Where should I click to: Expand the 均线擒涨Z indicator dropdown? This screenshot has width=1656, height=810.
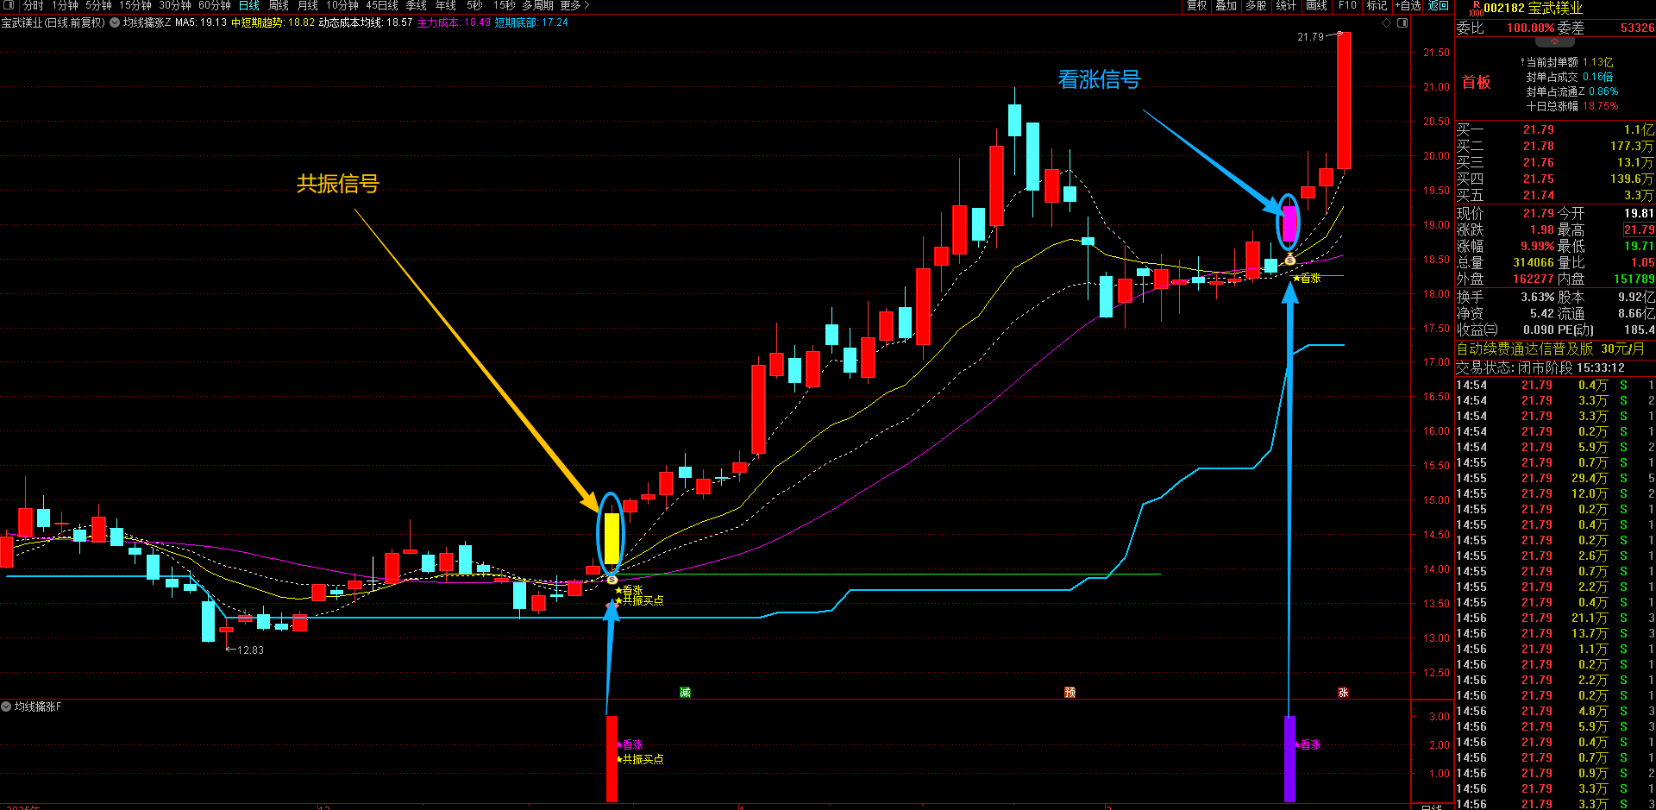click(x=114, y=22)
